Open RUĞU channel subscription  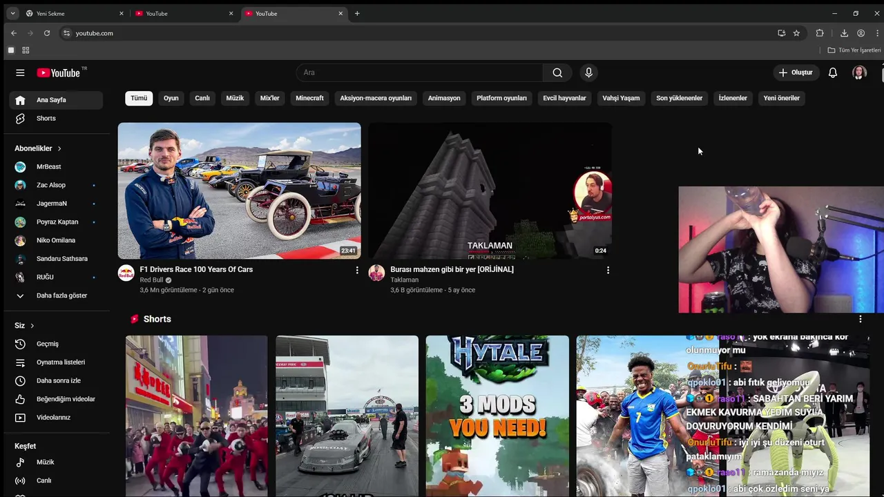point(56,277)
